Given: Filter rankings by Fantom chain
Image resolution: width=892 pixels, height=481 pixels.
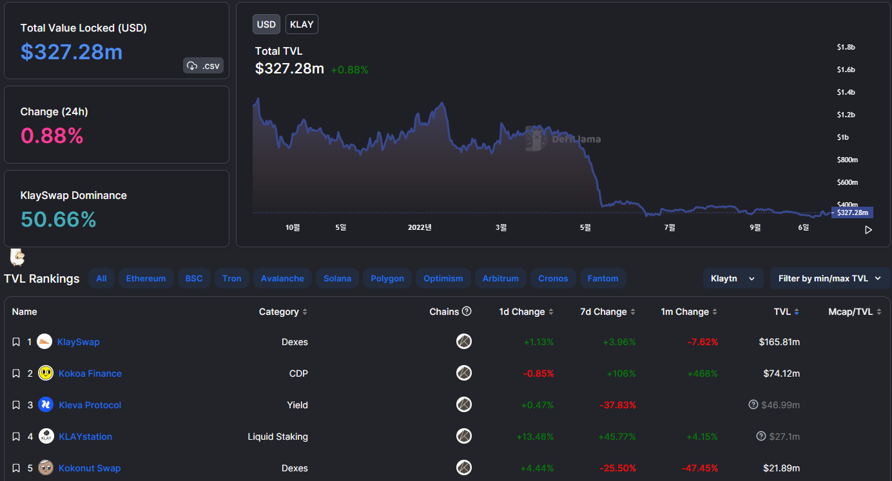Looking at the screenshot, I should click(603, 279).
